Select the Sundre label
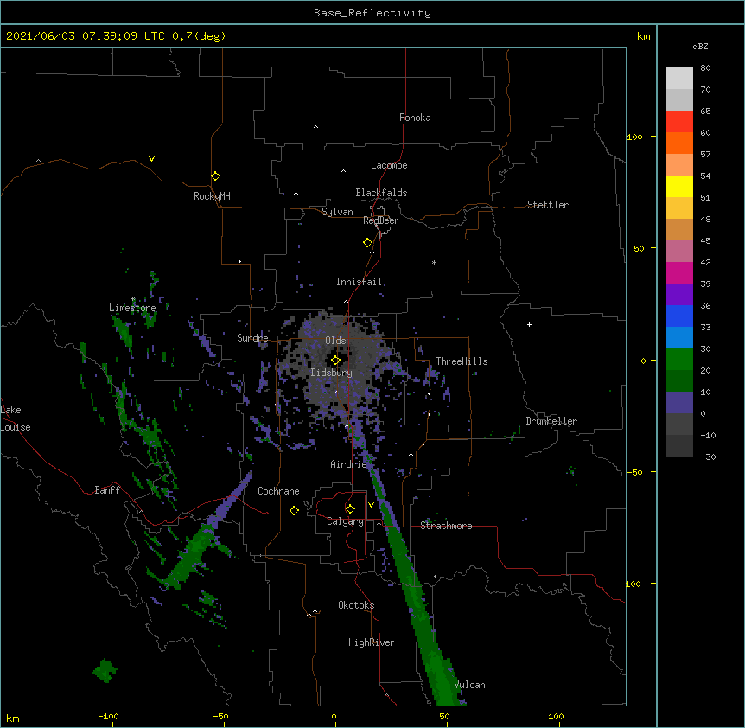Image resolution: width=745 pixels, height=728 pixels. click(252, 338)
